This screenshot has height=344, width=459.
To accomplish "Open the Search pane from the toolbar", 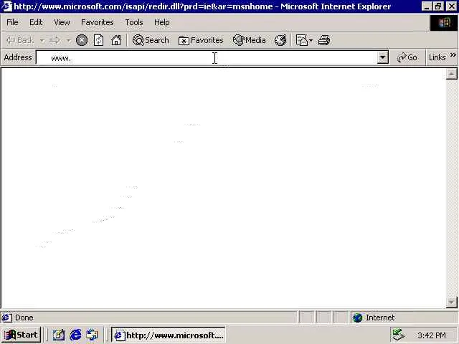I will click(x=151, y=40).
